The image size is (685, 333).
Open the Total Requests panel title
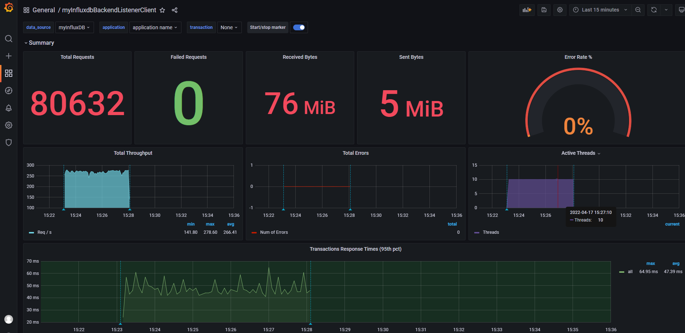pyautogui.click(x=77, y=57)
